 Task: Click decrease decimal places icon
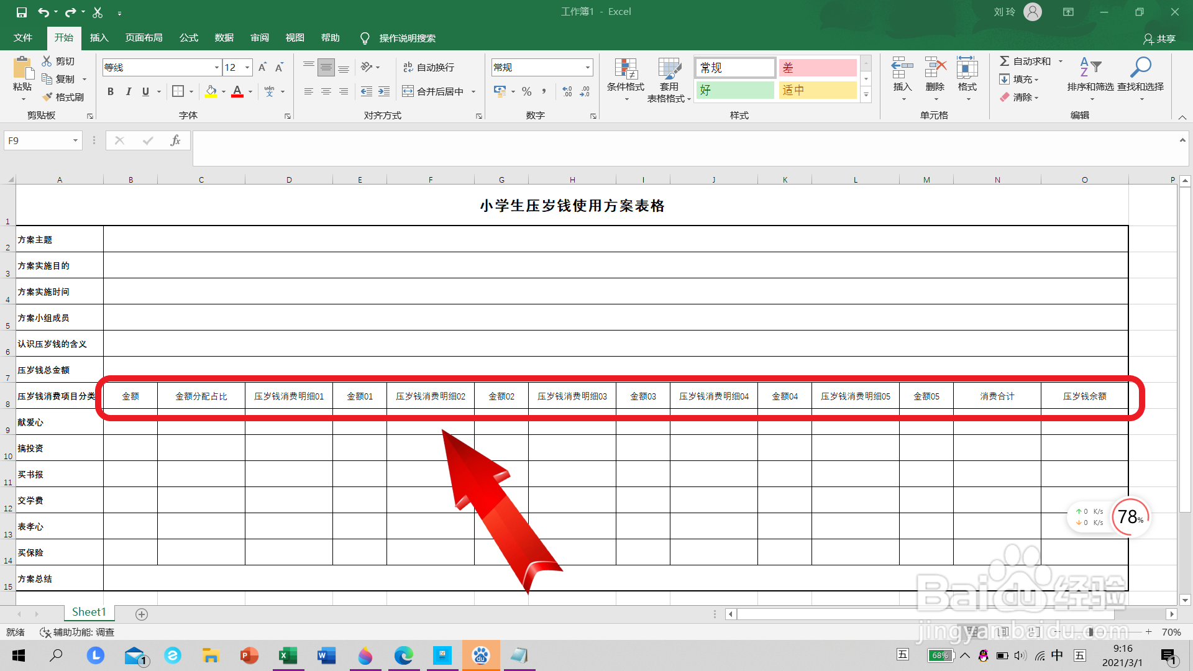pyautogui.click(x=585, y=91)
